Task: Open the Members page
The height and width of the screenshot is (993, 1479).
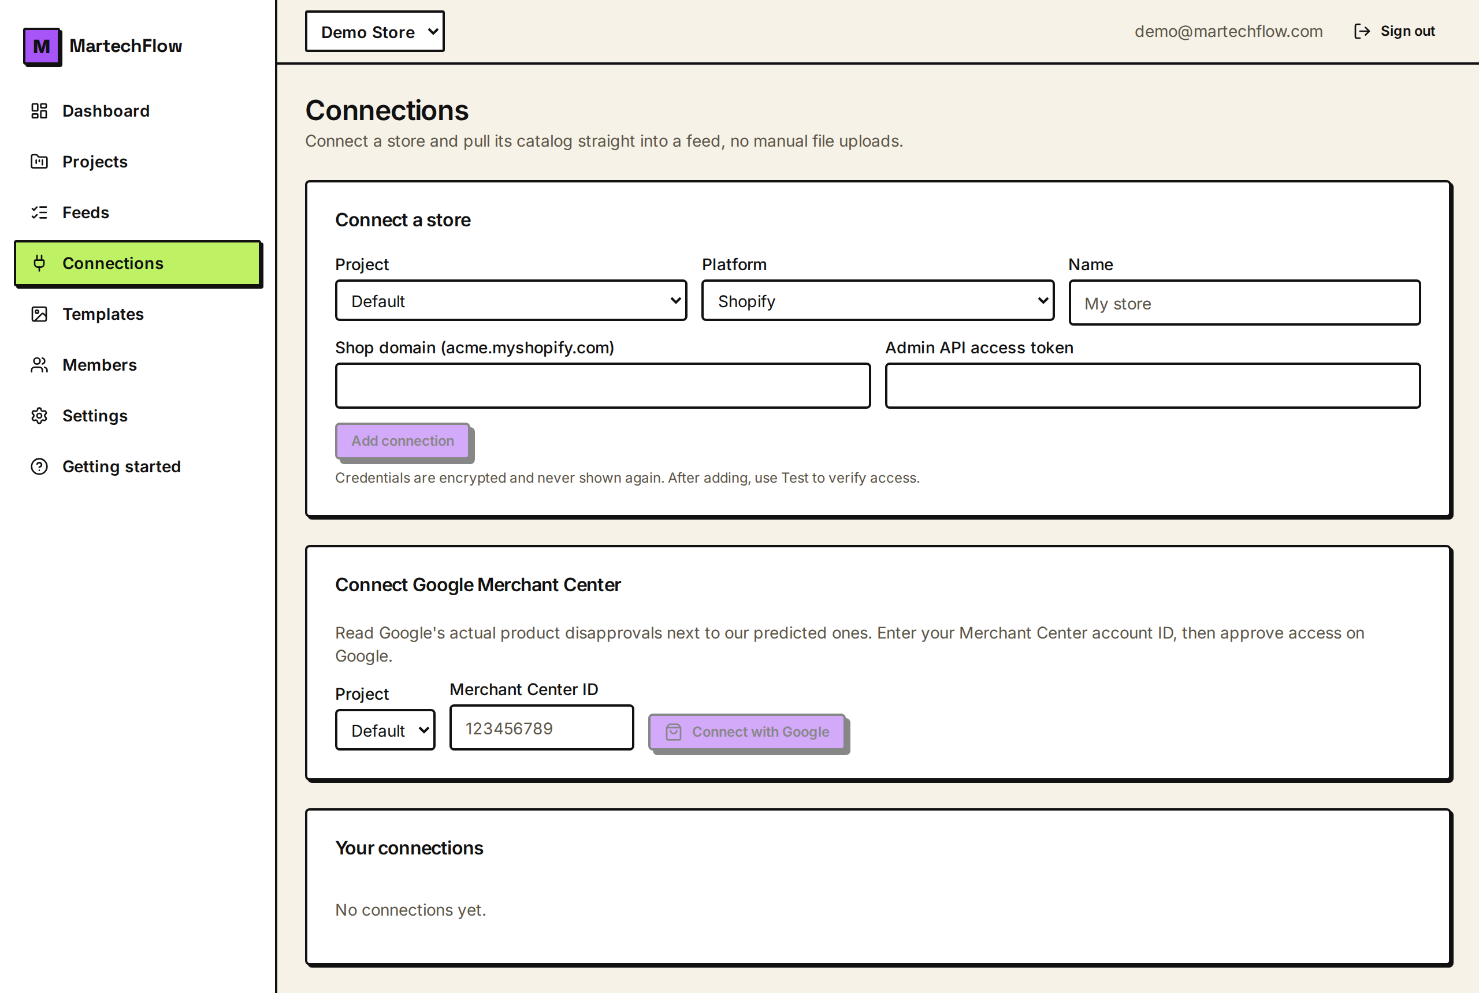Action: point(138,365)
